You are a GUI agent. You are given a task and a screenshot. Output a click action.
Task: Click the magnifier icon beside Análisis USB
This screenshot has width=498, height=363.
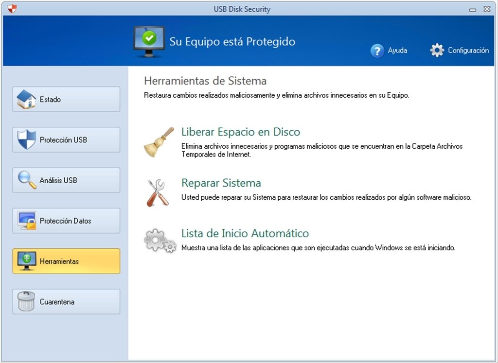point(27,180)
